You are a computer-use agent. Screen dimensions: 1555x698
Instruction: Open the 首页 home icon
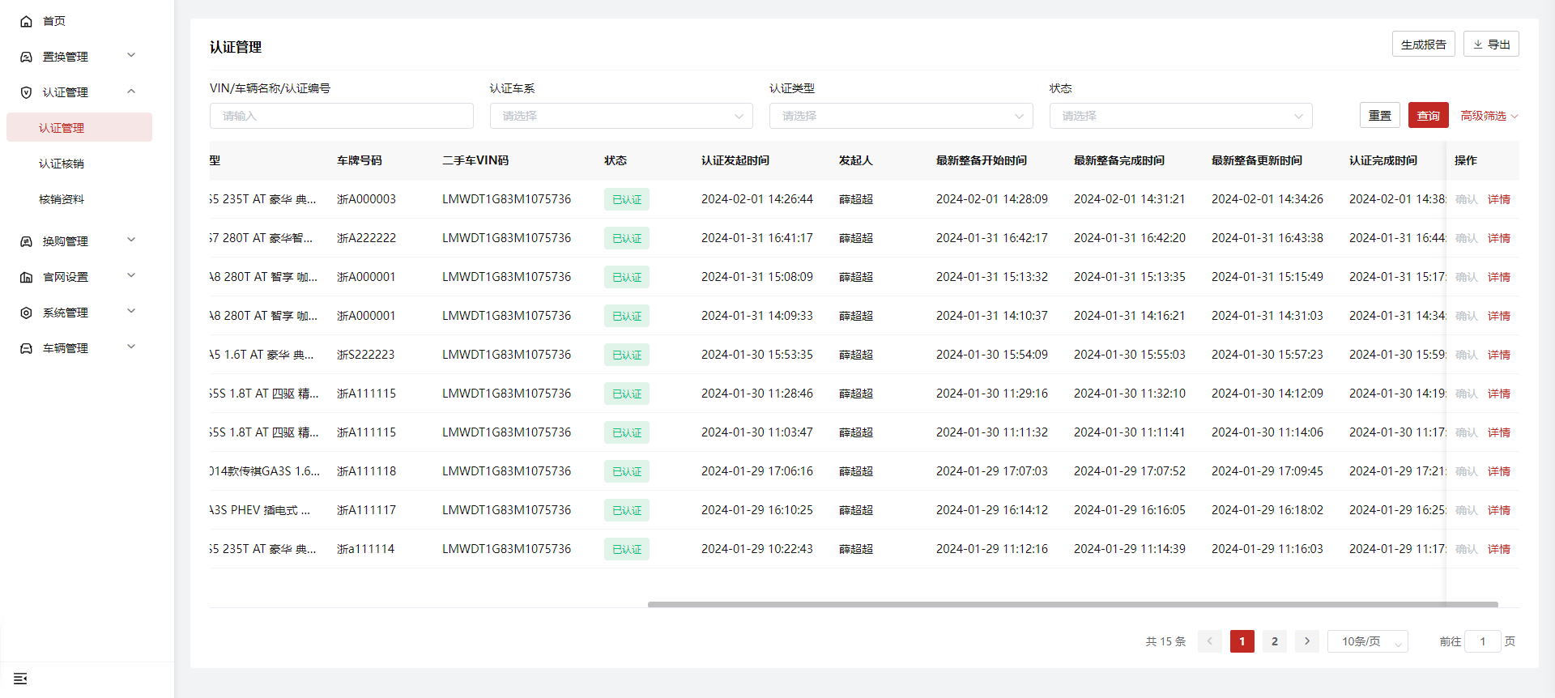[x=26, y=21]
